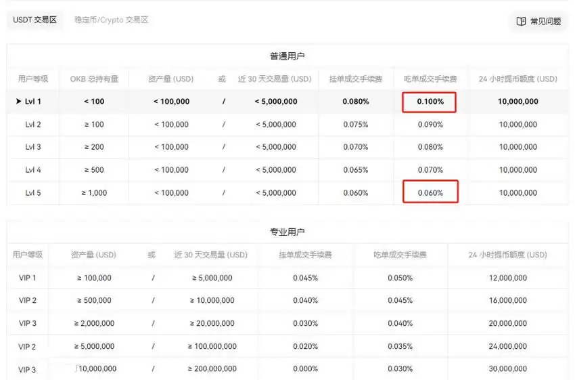
Task: Open the 稳定币/Crypto 交易区 tab
Action: pos(111,20)
